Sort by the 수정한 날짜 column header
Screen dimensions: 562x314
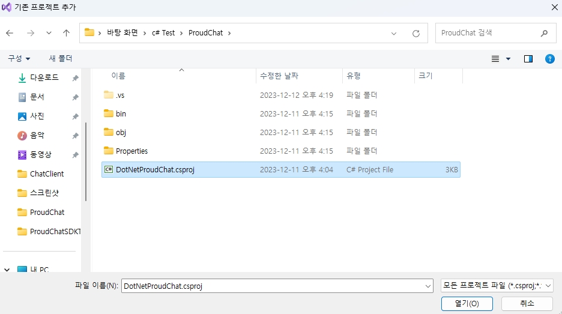point(279,76)
